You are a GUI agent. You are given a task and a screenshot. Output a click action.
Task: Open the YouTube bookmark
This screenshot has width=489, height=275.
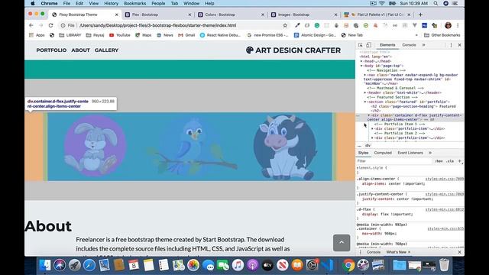coord(120,35)
